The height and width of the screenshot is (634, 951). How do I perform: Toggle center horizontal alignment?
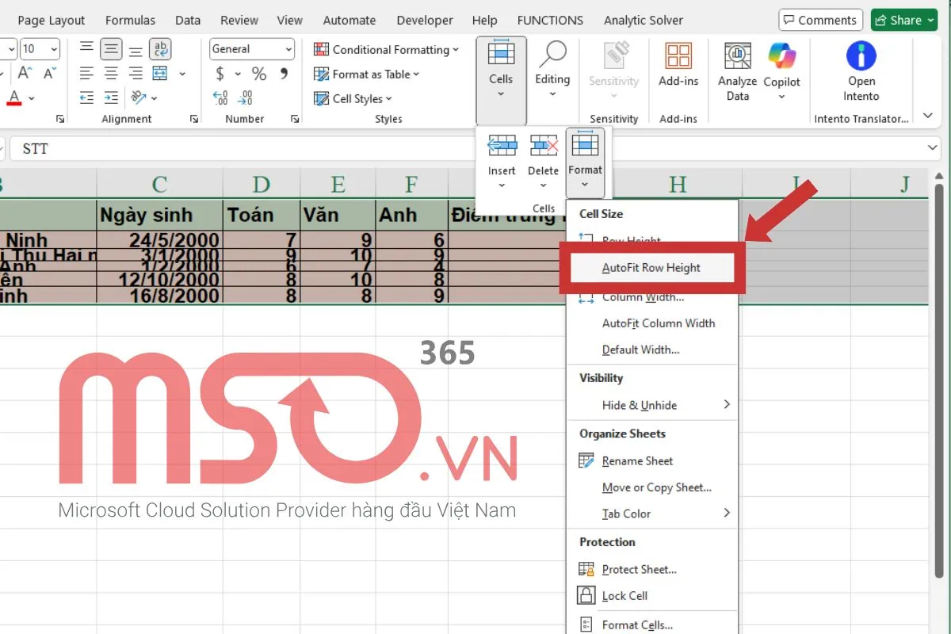pos(111,74)
